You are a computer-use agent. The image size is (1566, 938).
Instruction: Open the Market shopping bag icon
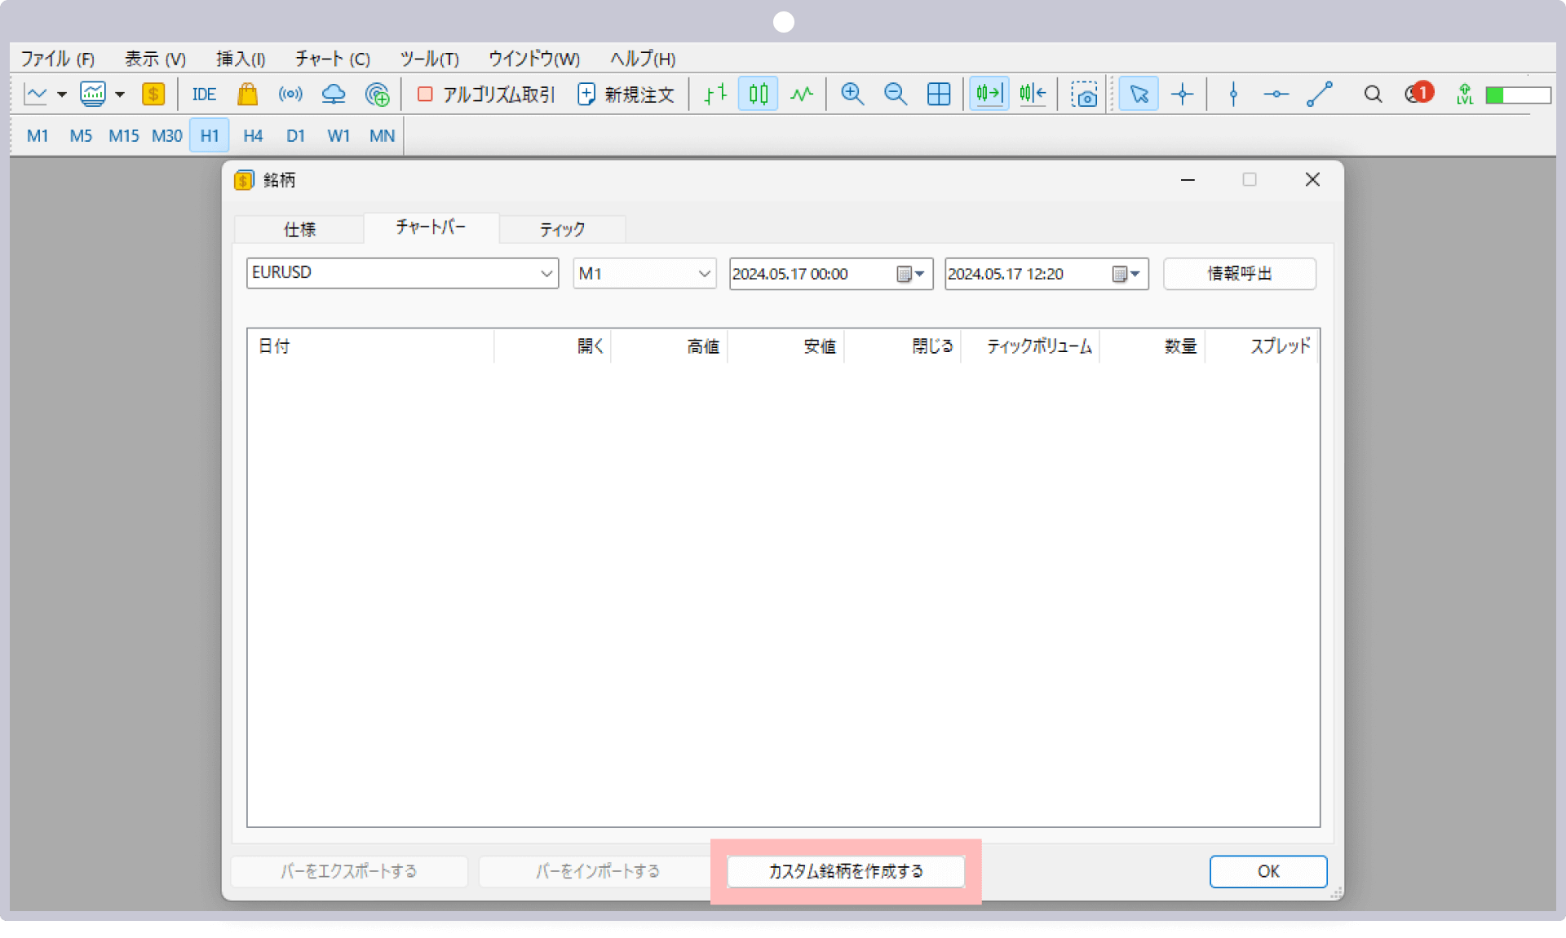click(x=247, y=95)
